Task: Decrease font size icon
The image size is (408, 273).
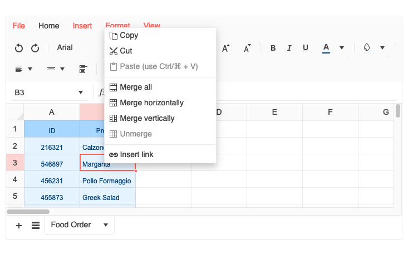Action: tap(247, 48)
